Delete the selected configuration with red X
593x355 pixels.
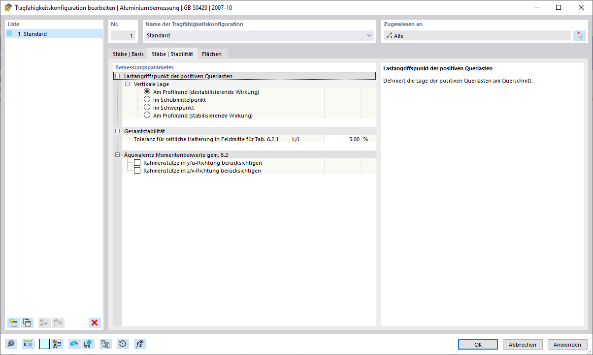[x=95, y=323]
